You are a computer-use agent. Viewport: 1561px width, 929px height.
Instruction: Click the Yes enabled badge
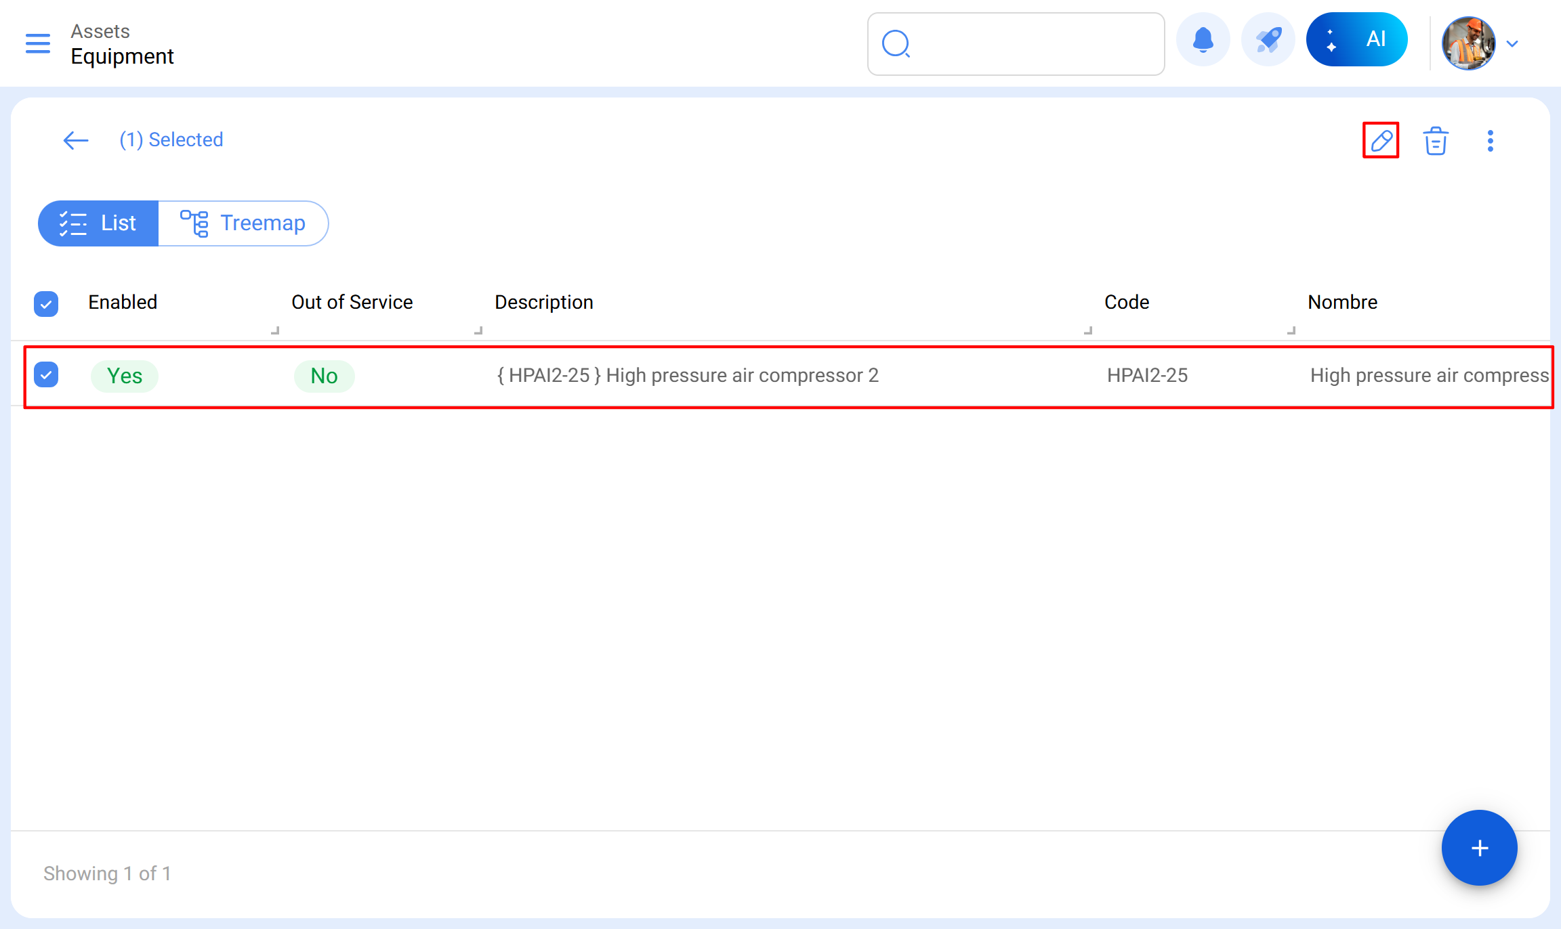coord(125,376)
